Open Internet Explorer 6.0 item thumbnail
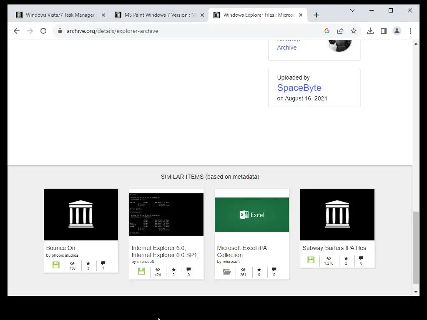427x320 pixels. [166, 215]
